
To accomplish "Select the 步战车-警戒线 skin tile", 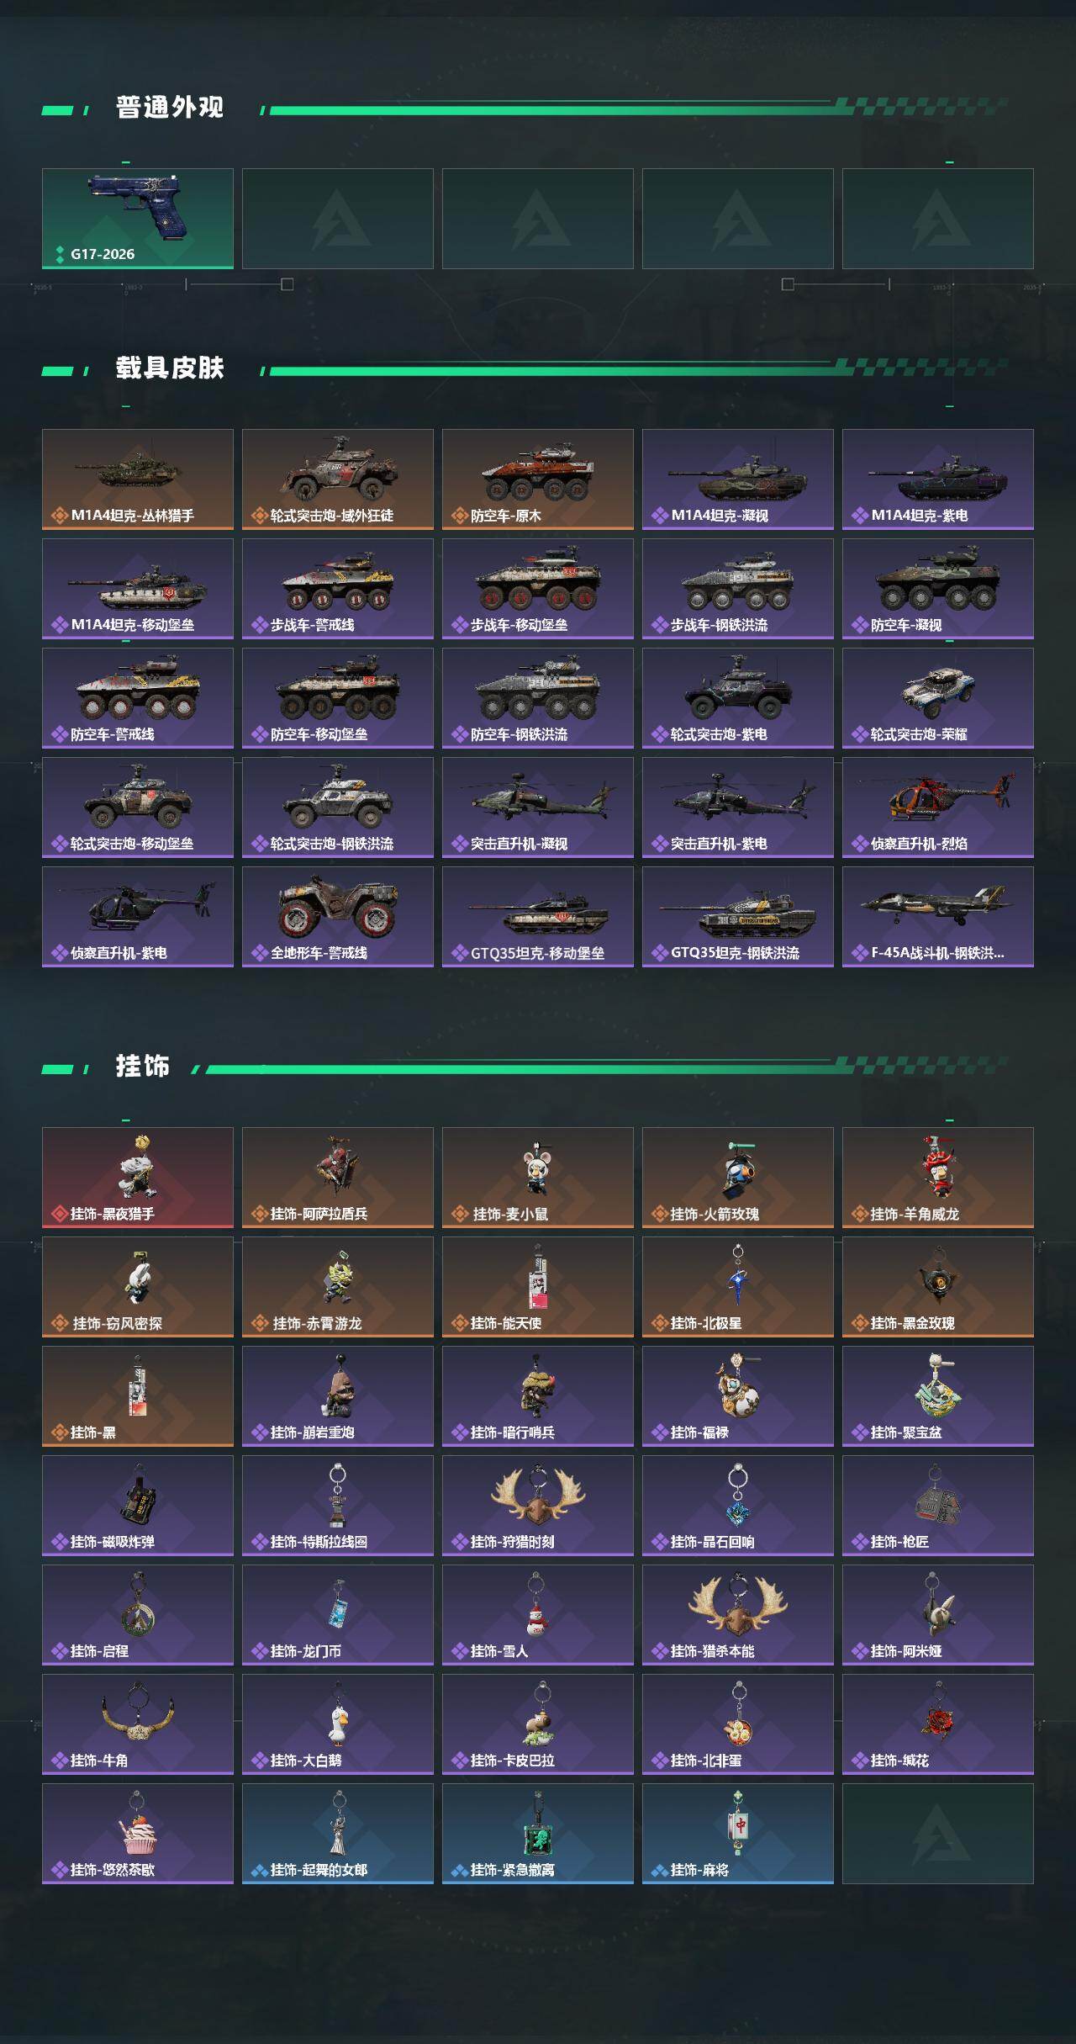I will 338,589.
